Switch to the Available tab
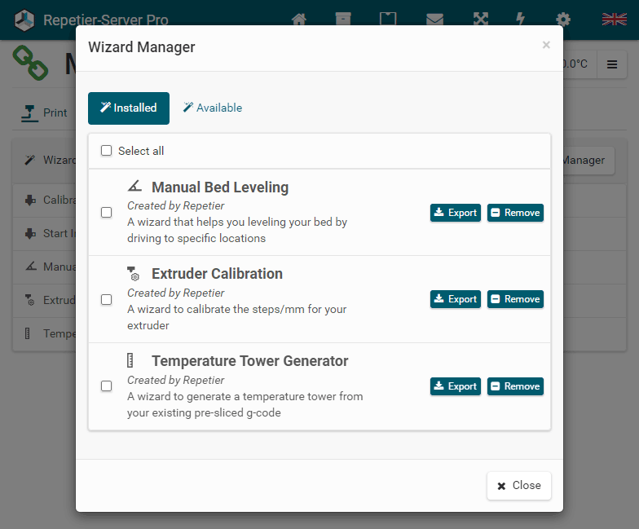639x529 pixels. (212, 108)
